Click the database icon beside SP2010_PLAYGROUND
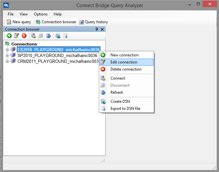This screenshot has width=219, height=172. click(x=13, y=55)
